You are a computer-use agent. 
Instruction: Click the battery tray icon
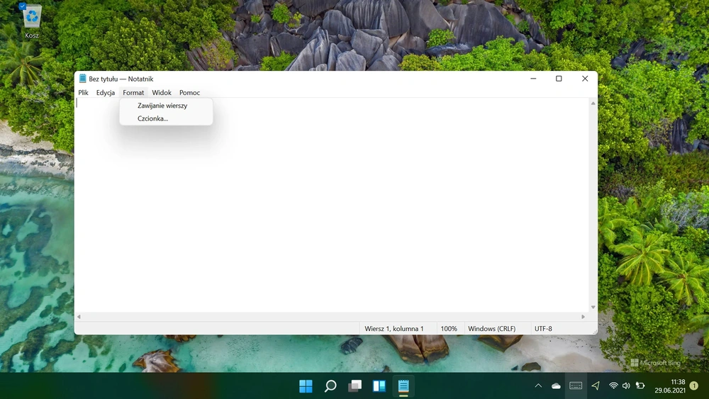(x=640, y=386)
